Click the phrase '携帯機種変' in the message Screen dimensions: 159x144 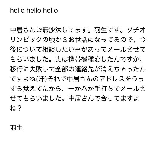[84, 59]
